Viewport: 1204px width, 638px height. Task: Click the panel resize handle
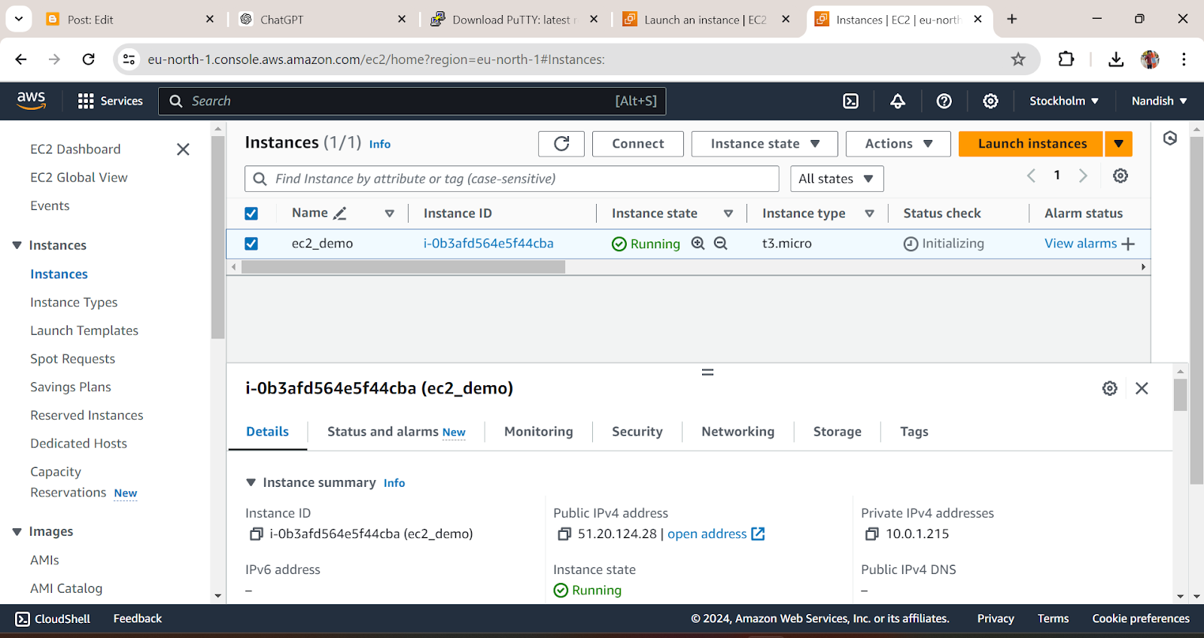[707, 372]
